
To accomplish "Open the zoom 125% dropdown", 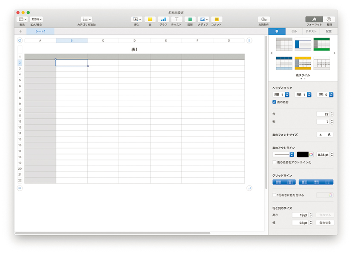I will [x=36, y=20].
